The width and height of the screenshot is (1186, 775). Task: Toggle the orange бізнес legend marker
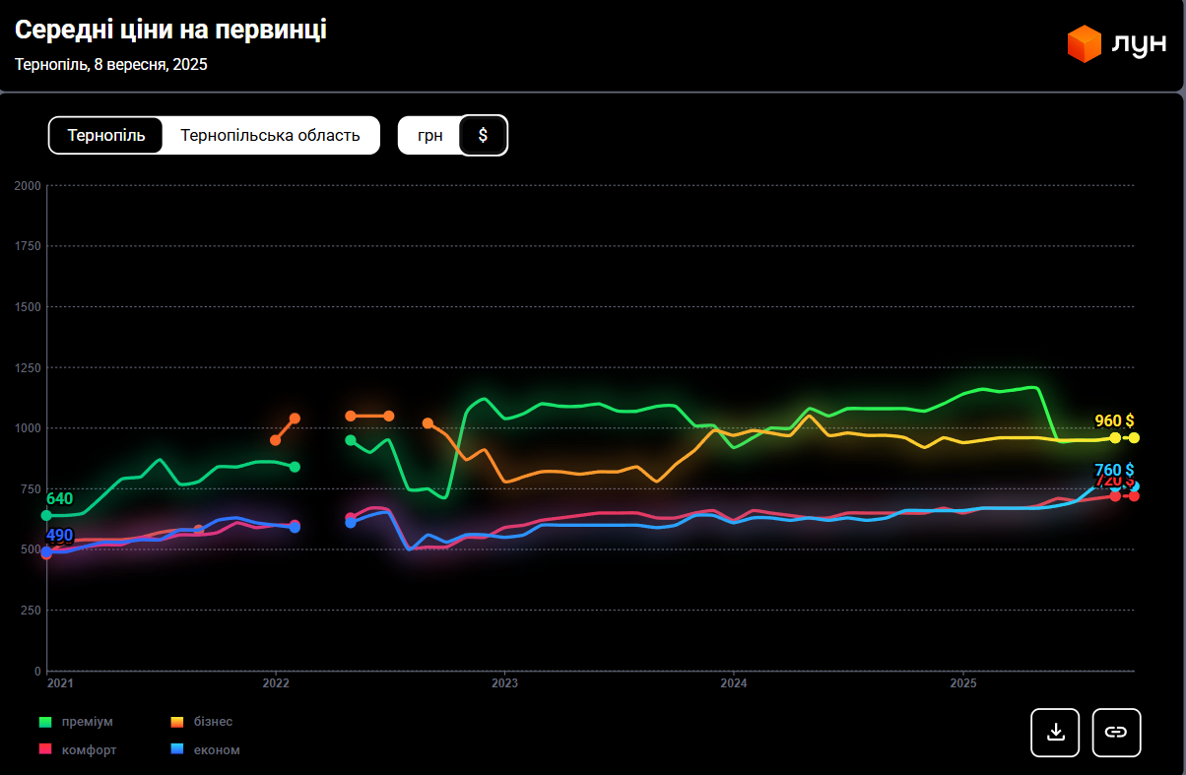coord(177,722)
